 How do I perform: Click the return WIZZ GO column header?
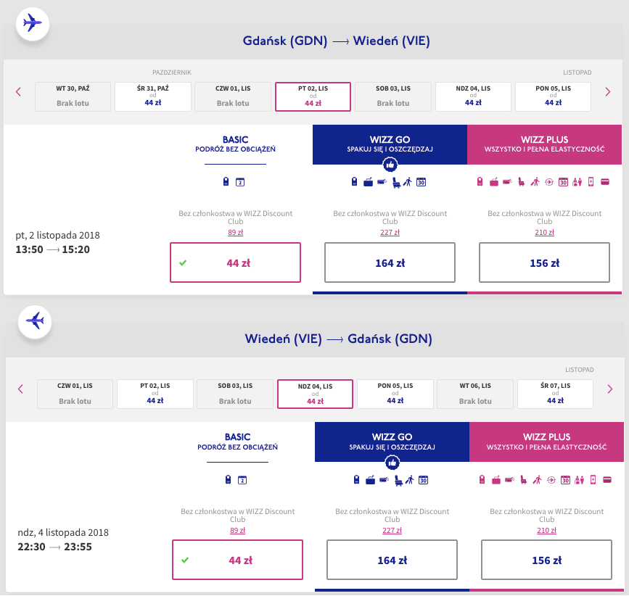pyautogui.click(x=392, y=442)
